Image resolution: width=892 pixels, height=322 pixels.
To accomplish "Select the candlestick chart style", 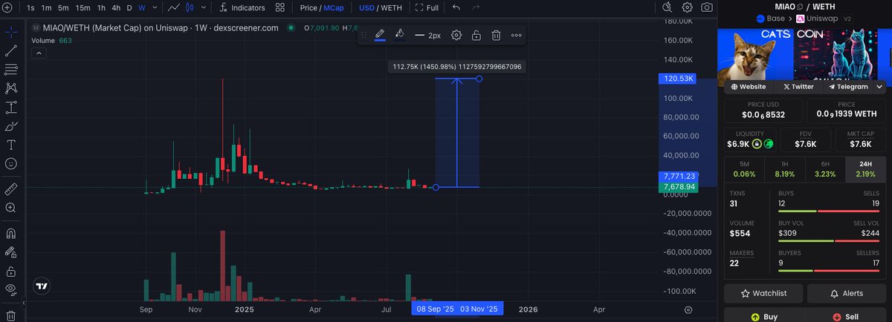I will [x=189, y=7].
